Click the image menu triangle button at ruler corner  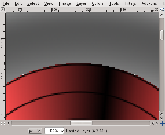tap(3, 9)
